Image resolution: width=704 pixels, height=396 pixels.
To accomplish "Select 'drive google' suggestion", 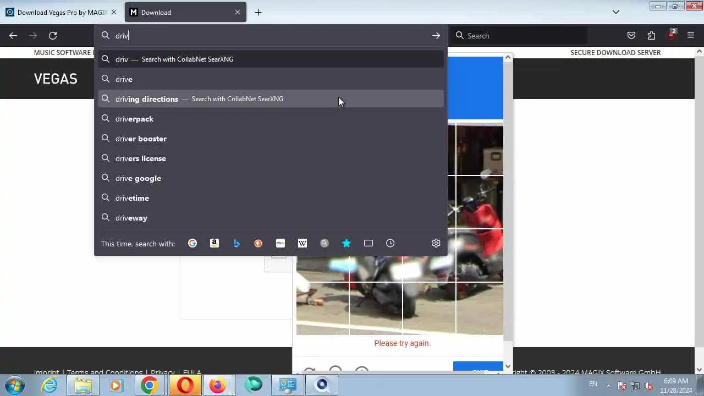I will click(x=271, y=178).
